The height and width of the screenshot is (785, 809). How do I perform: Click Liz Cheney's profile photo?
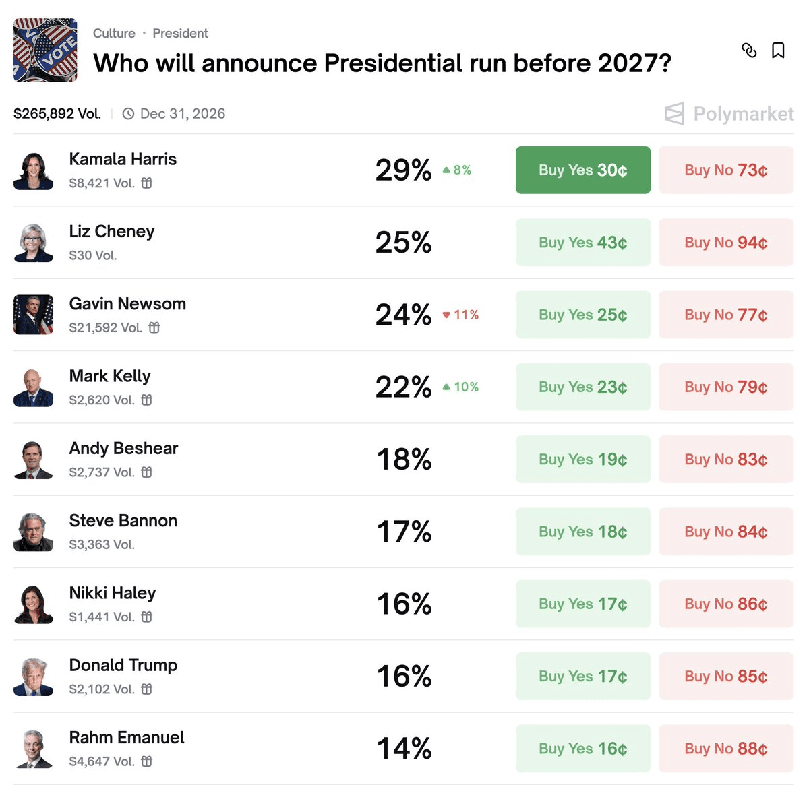33,243
